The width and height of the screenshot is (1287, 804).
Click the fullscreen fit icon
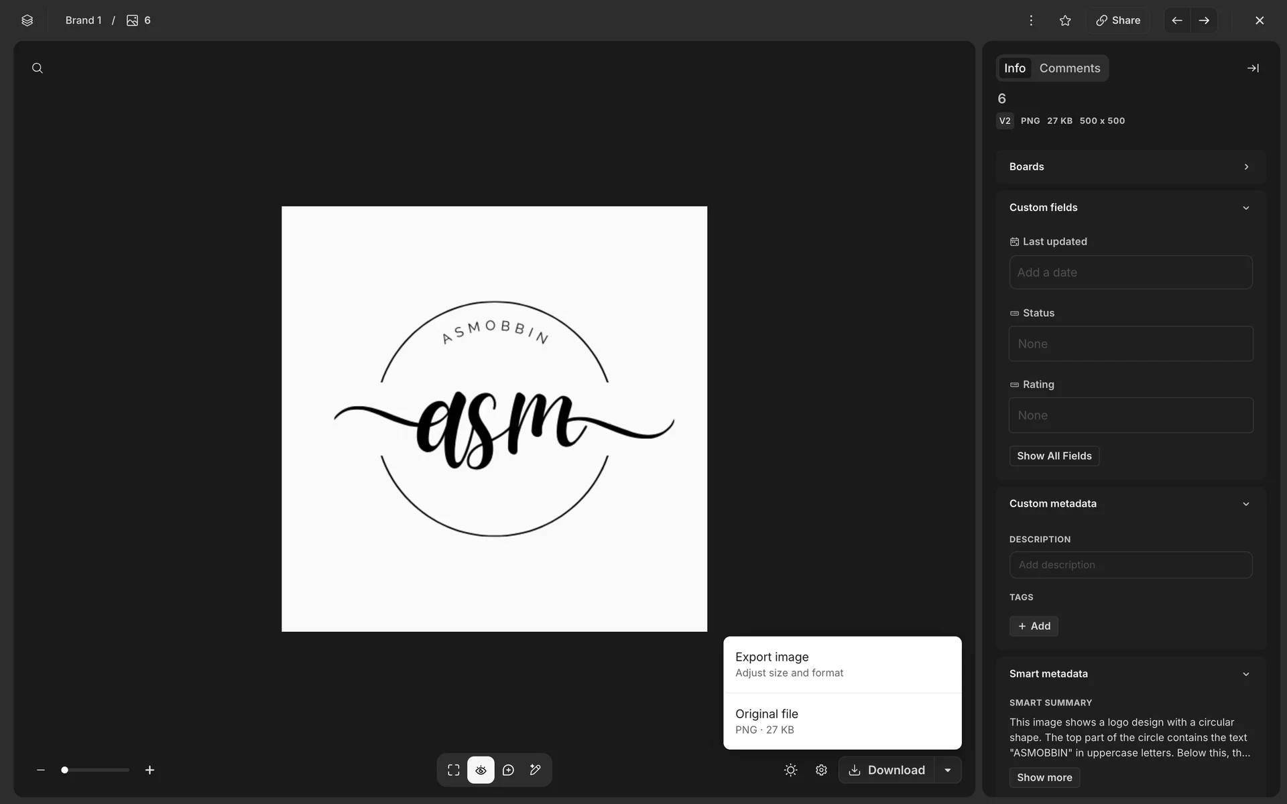454,770
